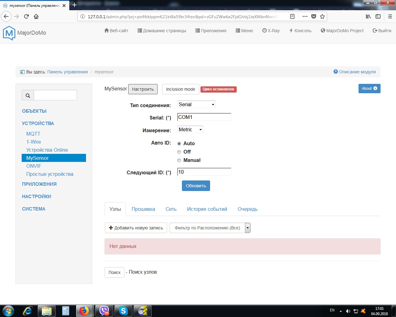Image resolution: width=396 pixels, height=317 pixels.
Task: Open location filter dropdown arrow
Action: [x=247, y=228]
